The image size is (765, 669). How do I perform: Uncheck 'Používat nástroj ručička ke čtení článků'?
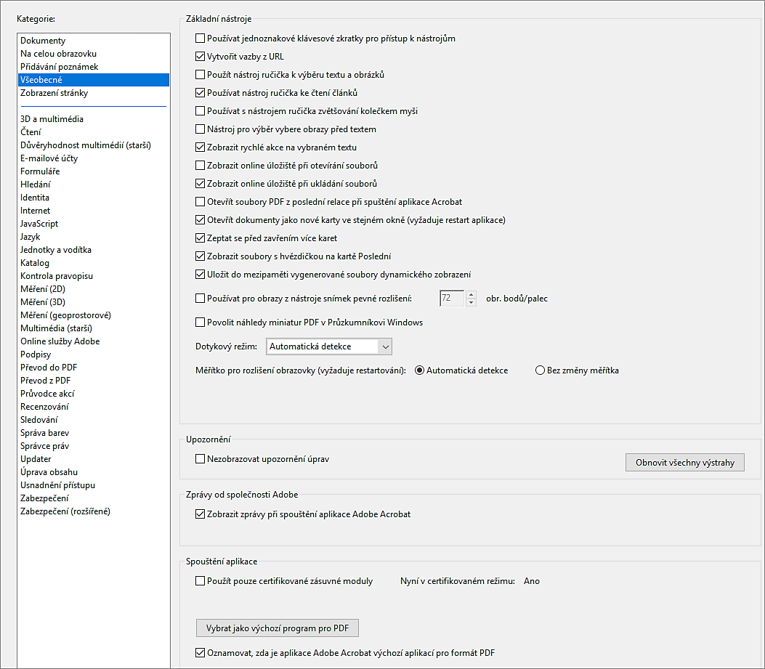point(200,93)
